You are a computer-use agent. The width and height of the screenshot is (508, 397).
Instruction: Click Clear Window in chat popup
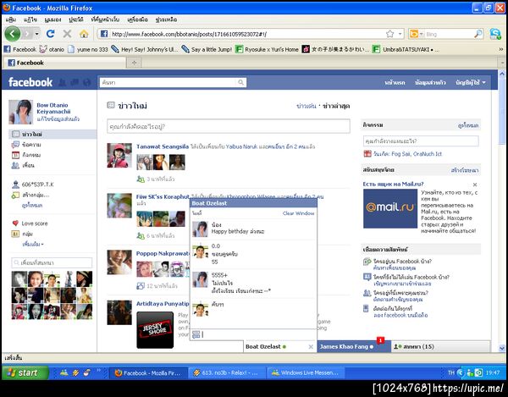(298, 213)
